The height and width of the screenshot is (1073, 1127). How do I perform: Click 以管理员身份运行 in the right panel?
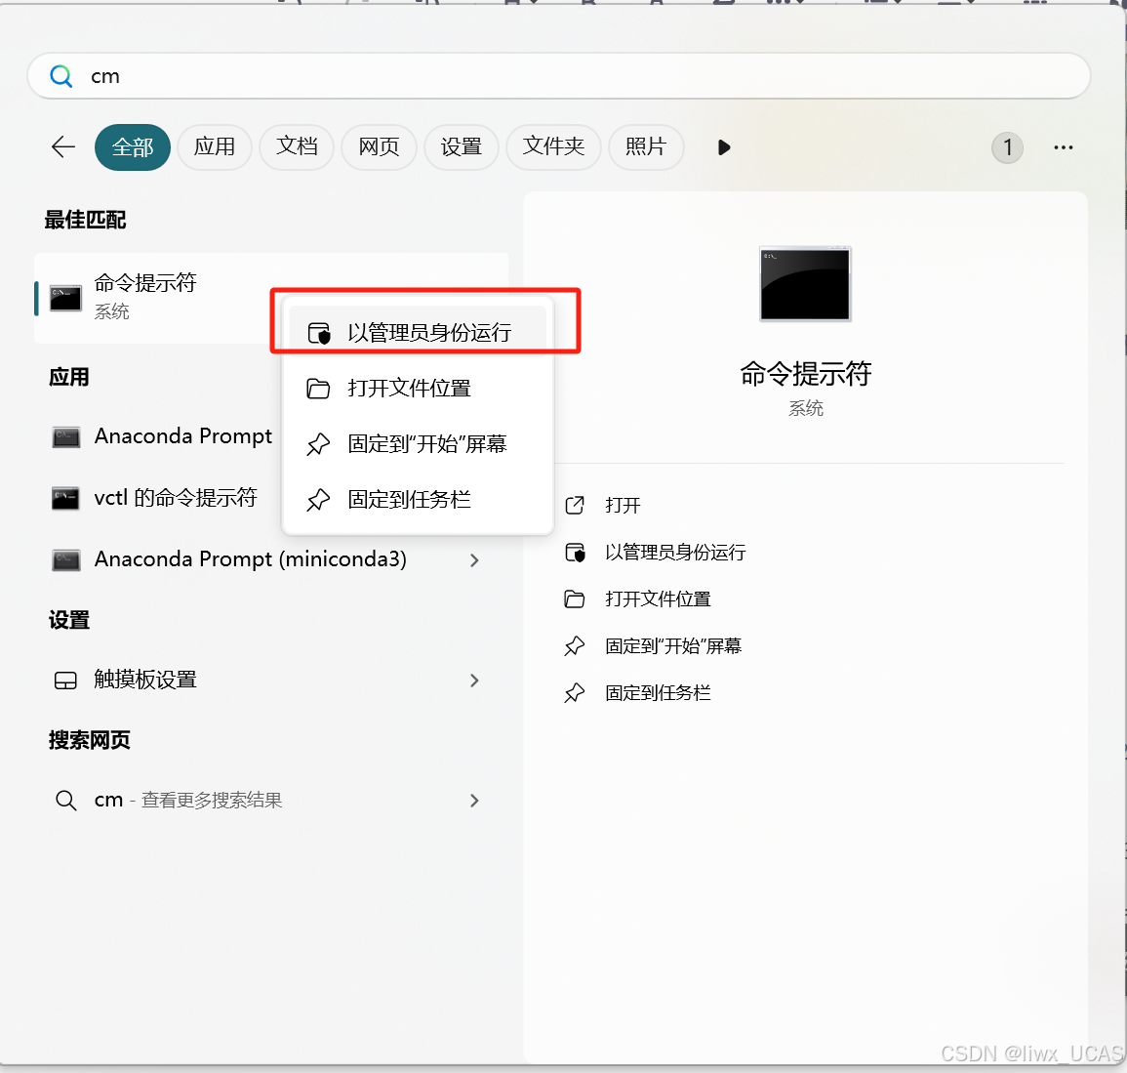pos(675,552)
